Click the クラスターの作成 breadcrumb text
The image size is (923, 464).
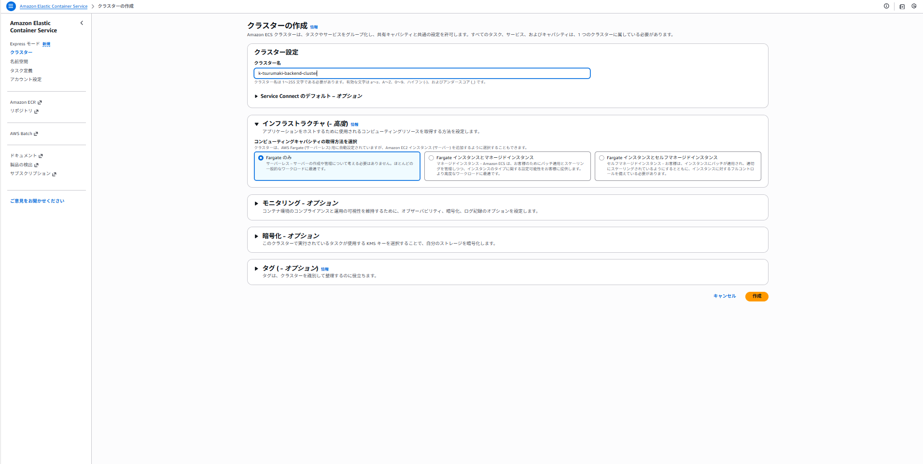[x=116, y=6]
